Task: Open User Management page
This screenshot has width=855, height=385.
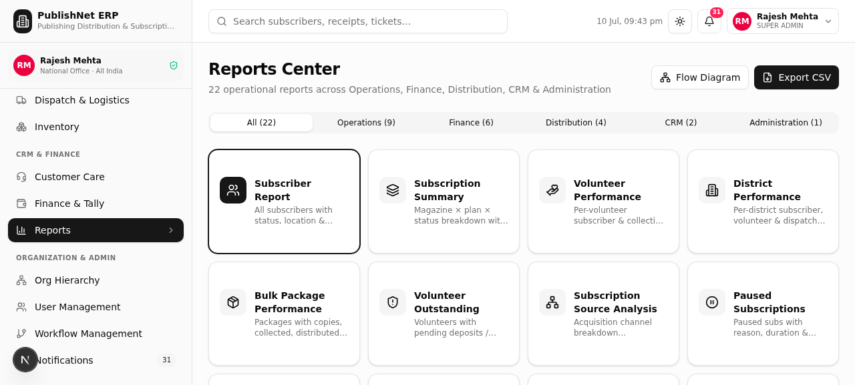Action: tap(96, 307)
